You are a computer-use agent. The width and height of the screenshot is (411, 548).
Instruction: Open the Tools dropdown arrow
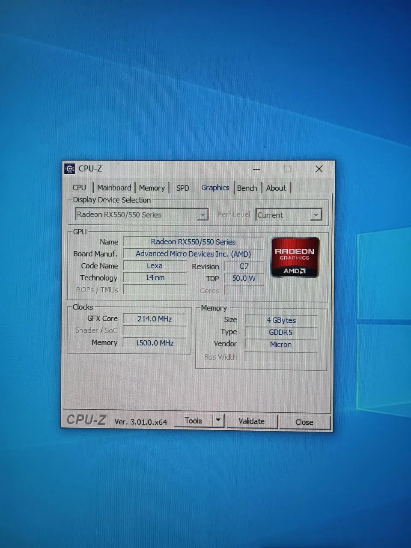[x=218, y=420]
